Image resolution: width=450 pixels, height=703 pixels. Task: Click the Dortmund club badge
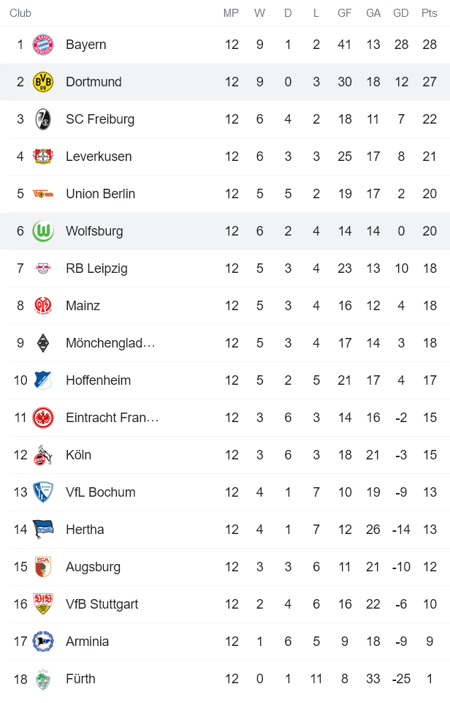coord(43,82)
